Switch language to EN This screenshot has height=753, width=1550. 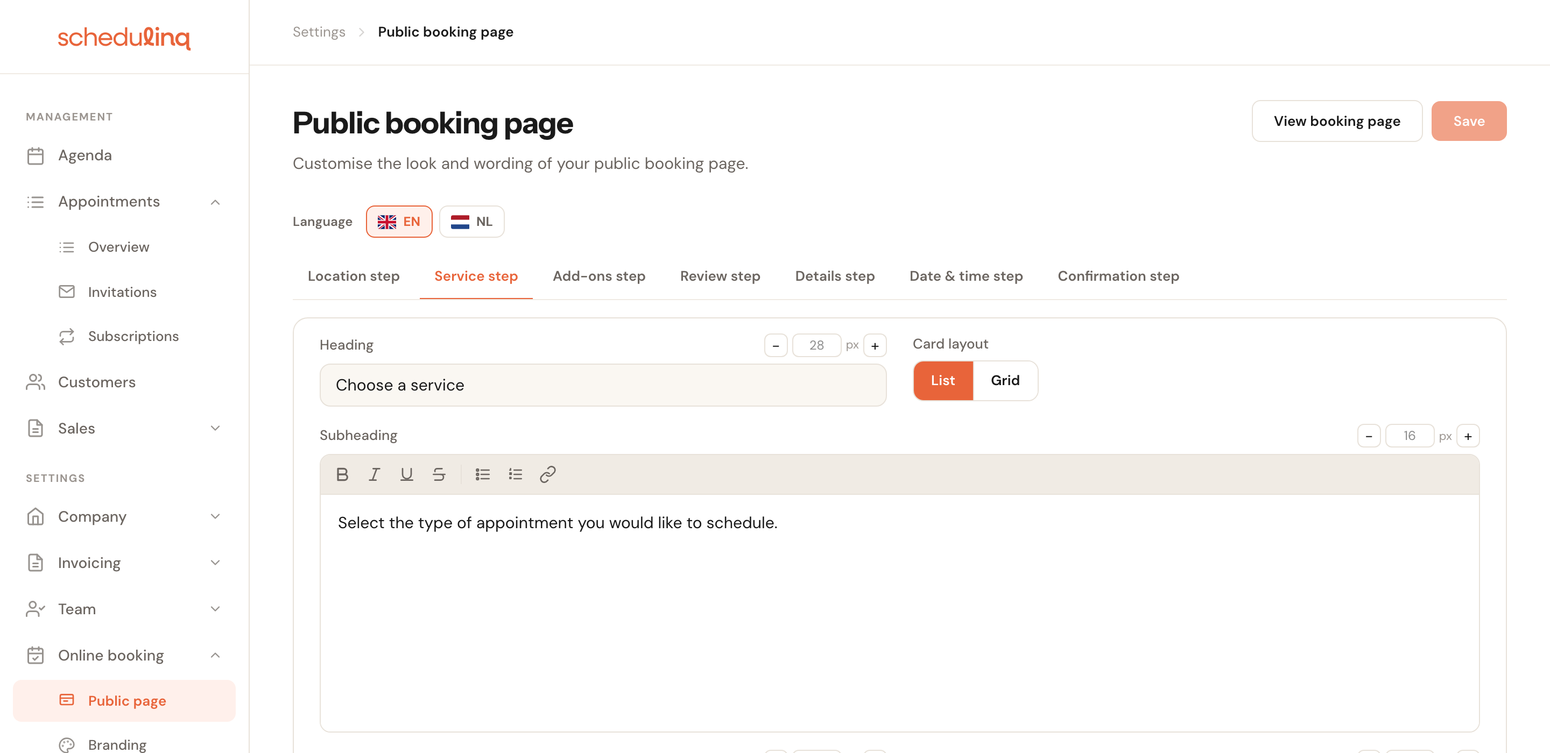pos(399,222)
